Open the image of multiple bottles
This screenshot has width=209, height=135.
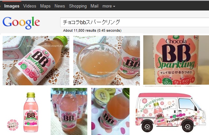[69, 111]
